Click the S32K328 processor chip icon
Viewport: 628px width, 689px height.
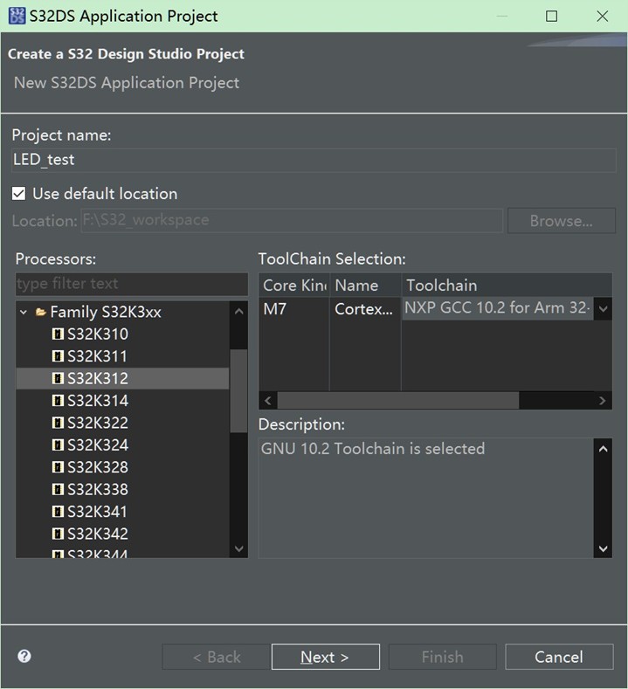click(58, 467)
